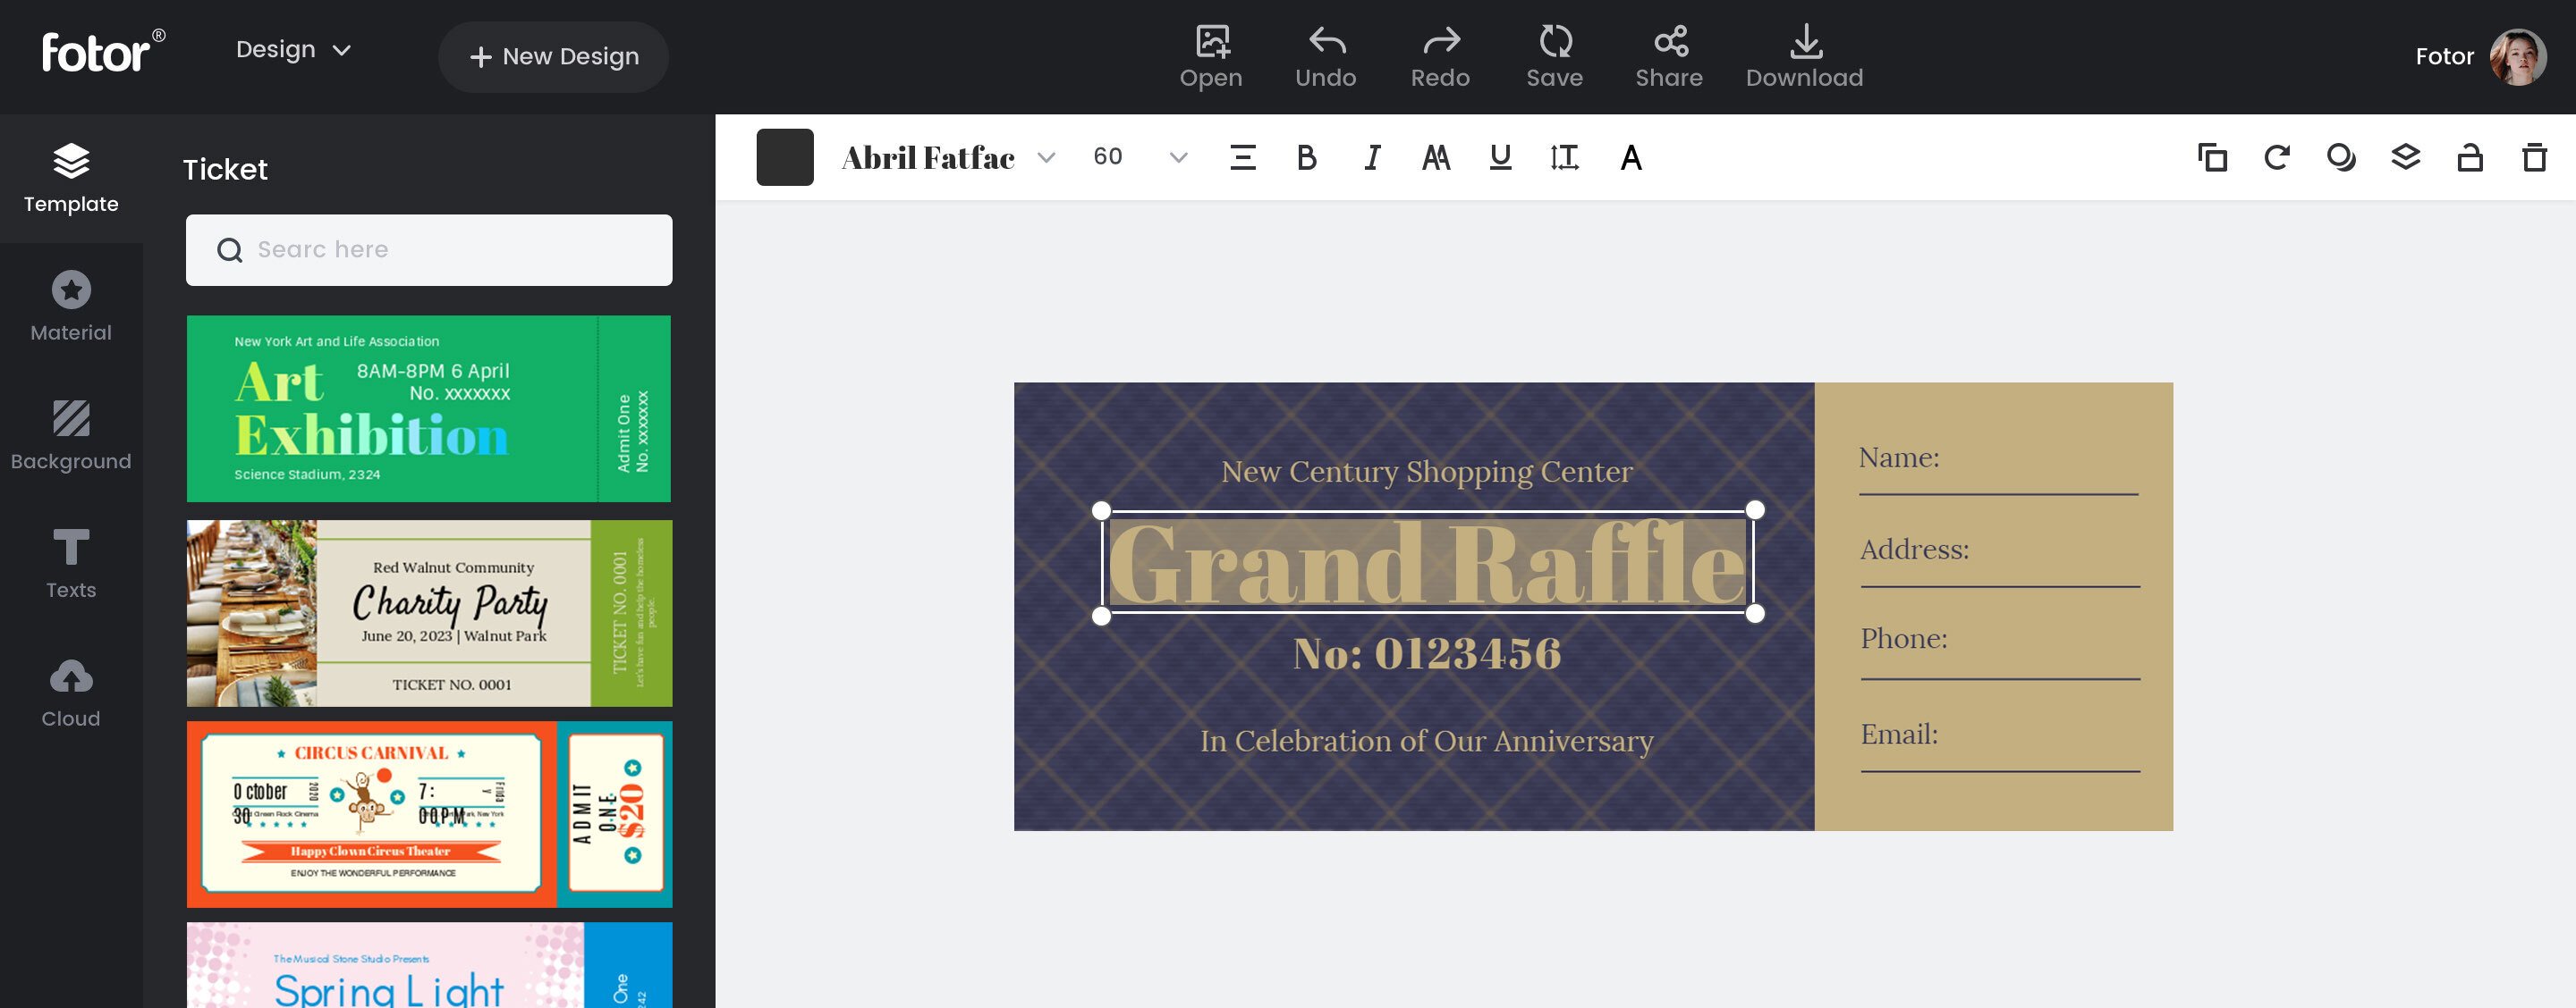
Task: Select the Template tab in sidebar
Action: tap(71, 176)
